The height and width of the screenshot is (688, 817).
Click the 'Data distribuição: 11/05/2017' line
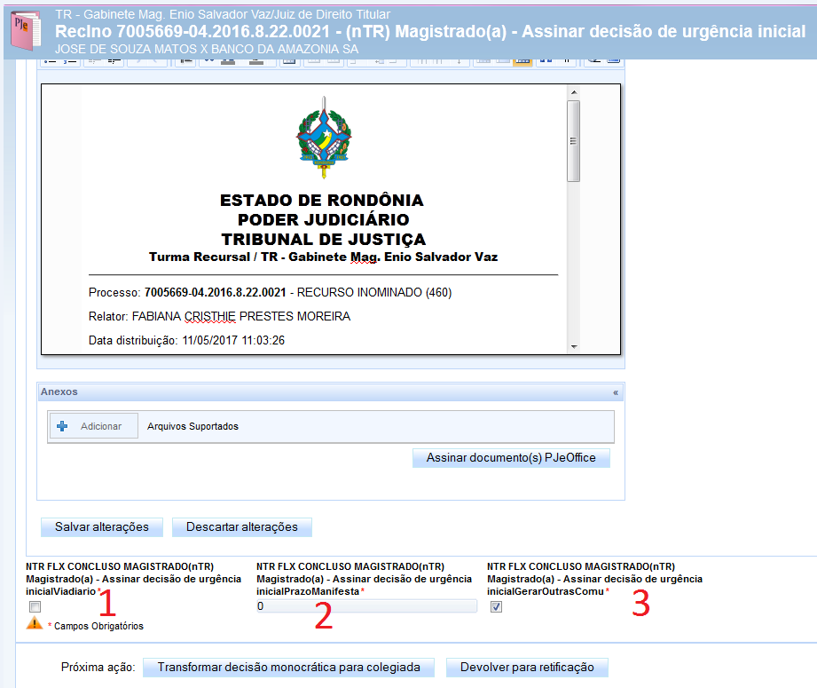186,341
